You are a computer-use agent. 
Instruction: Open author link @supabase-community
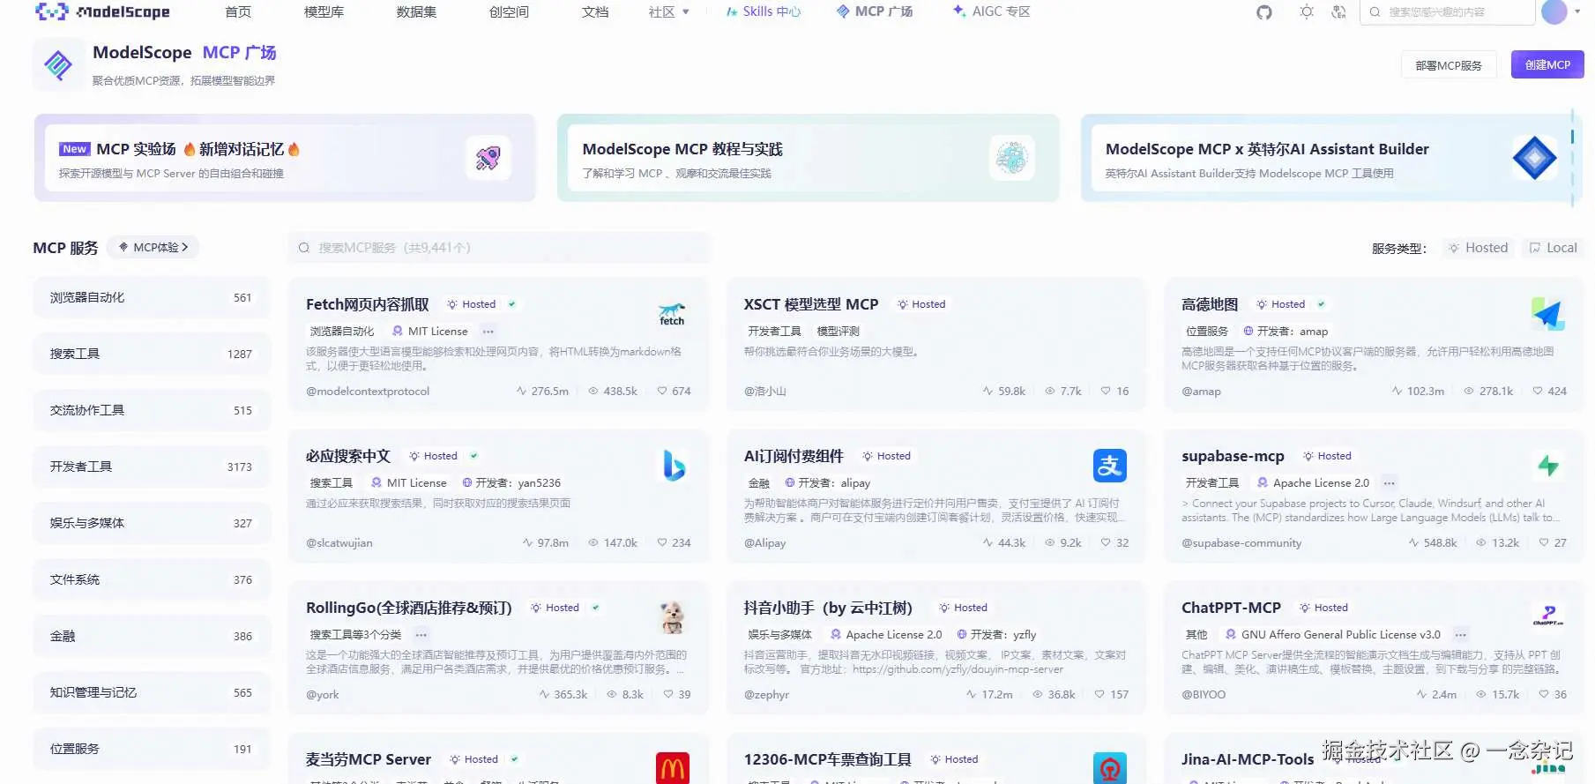pyautogui.click(x=1241, y=543)
